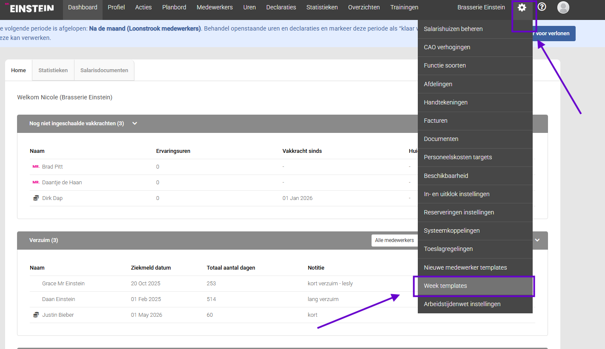Click the coins icon next to Justin Bieber
605x349 pixels.
36,315
